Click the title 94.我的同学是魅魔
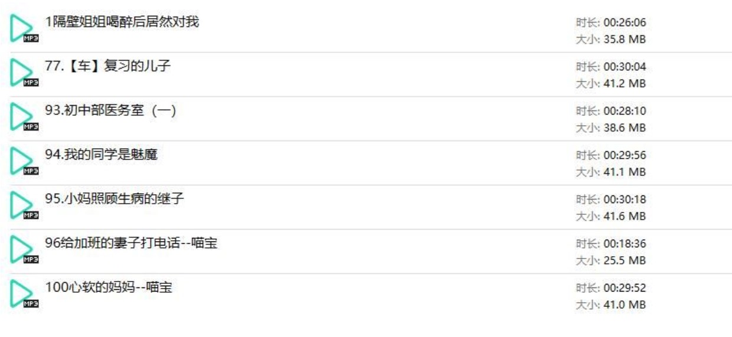Screen dimensions: 732x337 pos(101,155)
